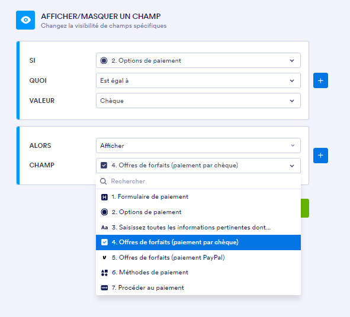Open the VALEUR Chèque dropdown
The height and width of the screenshot is (317, 350).
tap(198, 101)
